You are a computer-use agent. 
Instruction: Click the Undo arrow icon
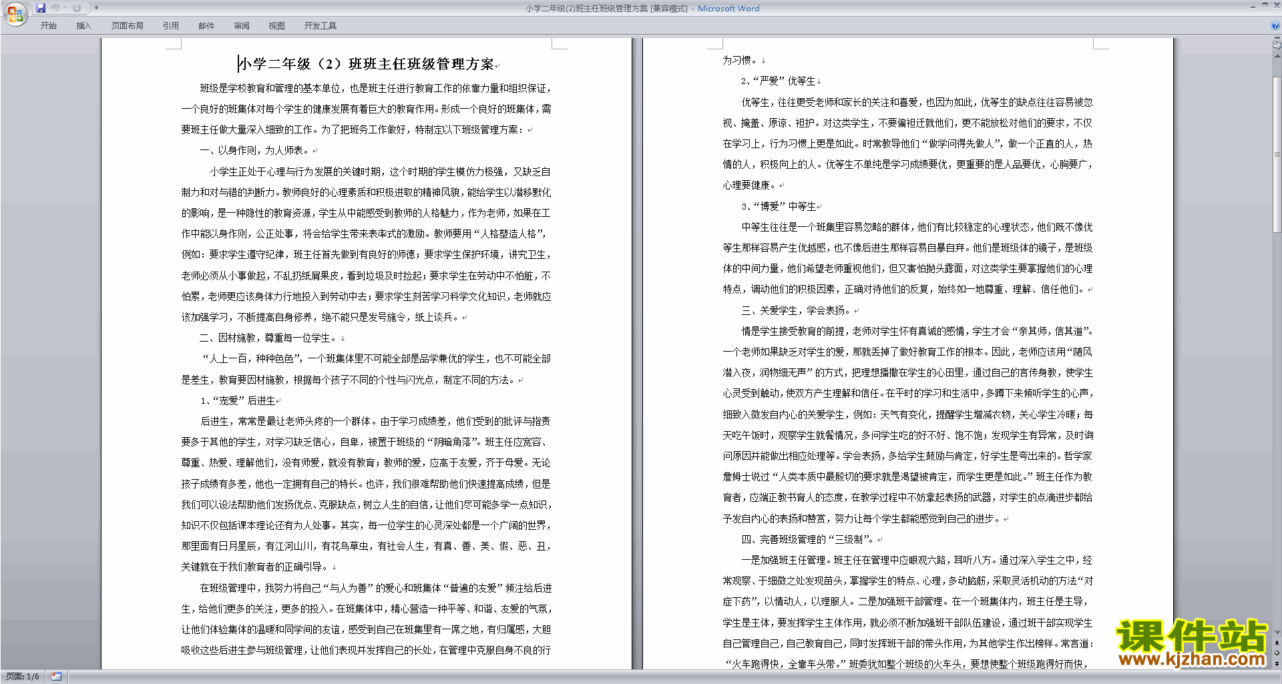55,8
